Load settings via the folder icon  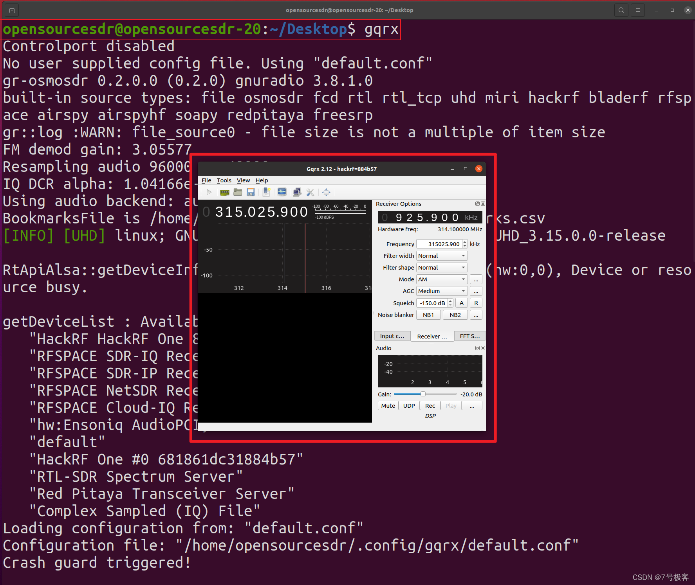(x=238, y=192)
